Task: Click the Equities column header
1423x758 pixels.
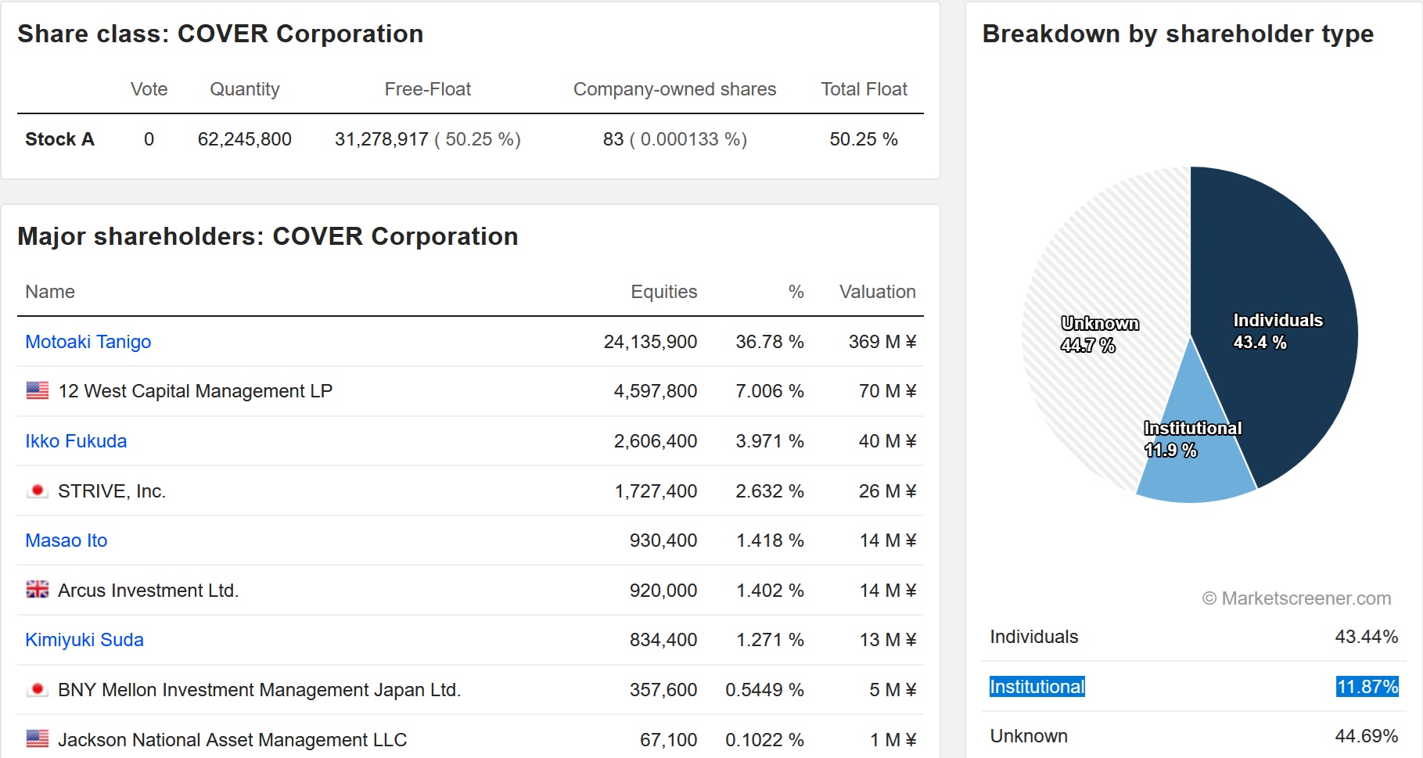Action: tap(663, 292)
